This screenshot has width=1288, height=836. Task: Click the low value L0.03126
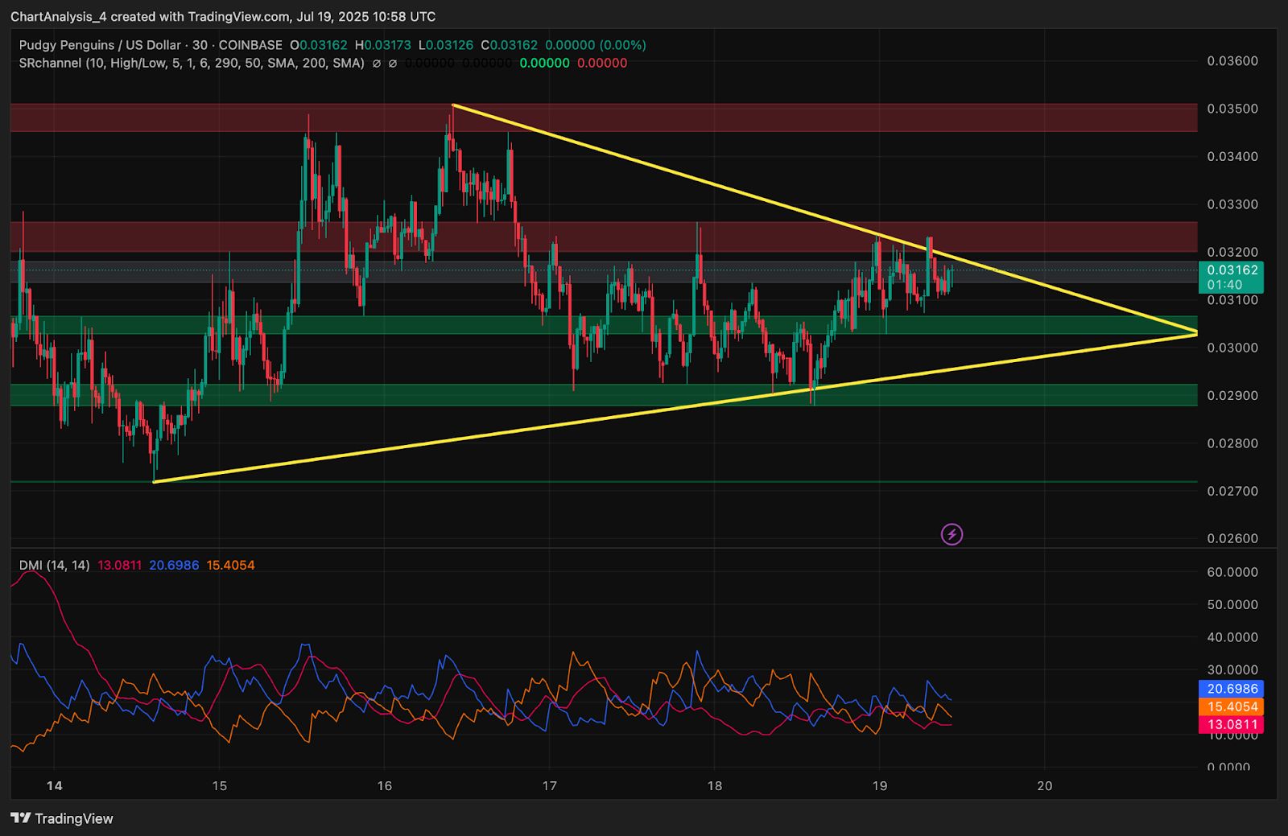446,45
